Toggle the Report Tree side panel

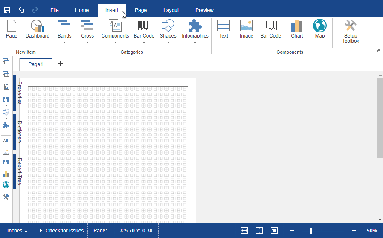click(18, 171)
